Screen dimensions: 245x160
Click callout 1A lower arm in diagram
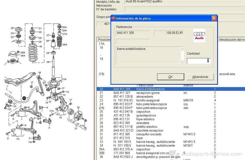click(18, 139)
